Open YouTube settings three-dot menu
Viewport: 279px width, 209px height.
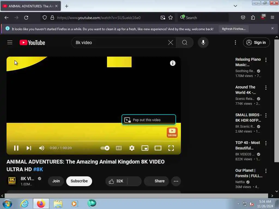pyautogui.click(x=235, y=42)
